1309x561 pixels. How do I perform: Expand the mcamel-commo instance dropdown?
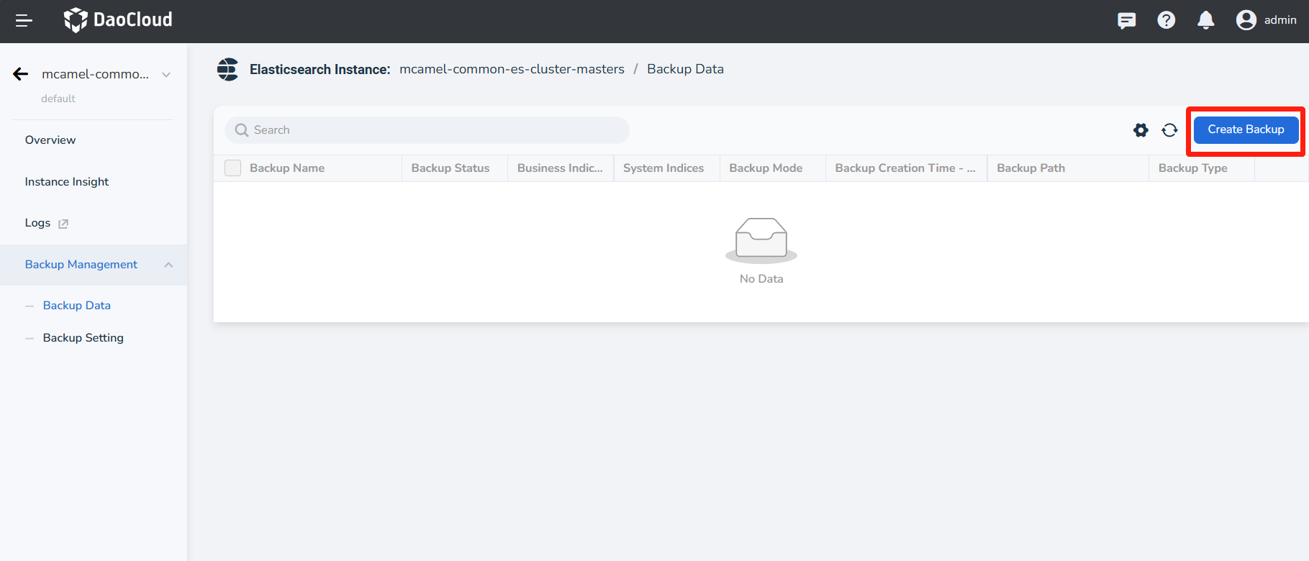[166, 75]
